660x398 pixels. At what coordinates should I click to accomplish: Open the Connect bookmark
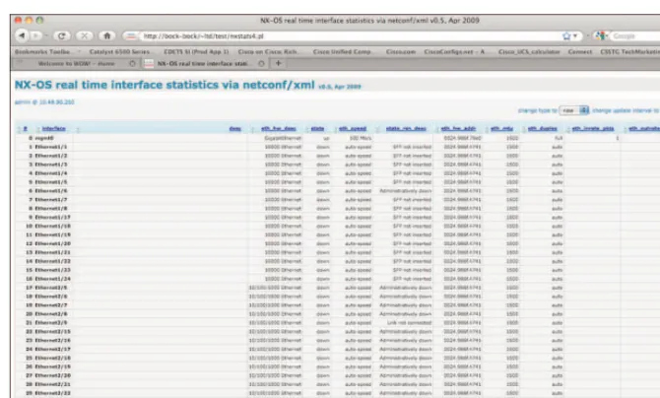click(x=580, y=52)
